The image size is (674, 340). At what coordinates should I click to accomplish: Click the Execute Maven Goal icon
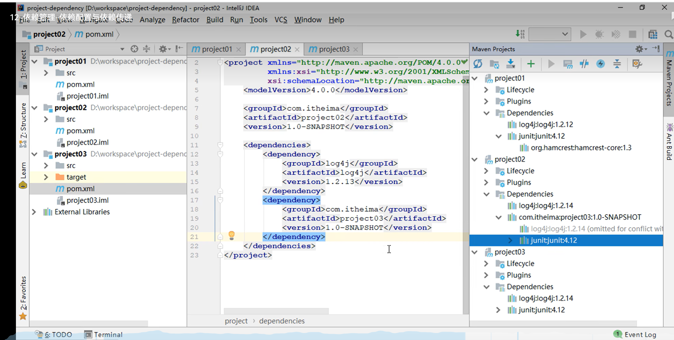click(x=568, y=64)
